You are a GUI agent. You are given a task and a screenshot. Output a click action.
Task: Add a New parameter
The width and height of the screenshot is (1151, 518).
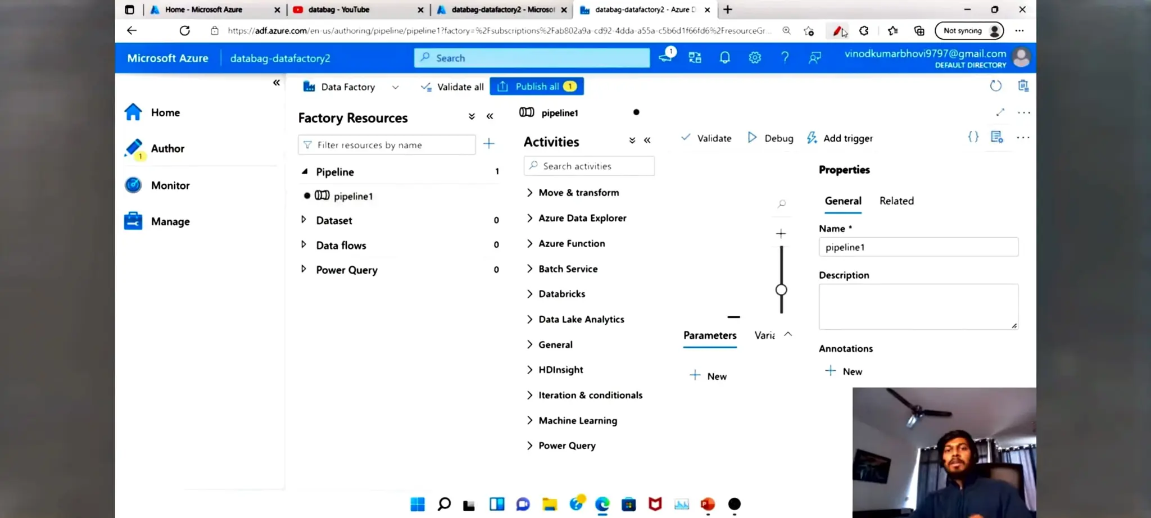pos(708,376)
